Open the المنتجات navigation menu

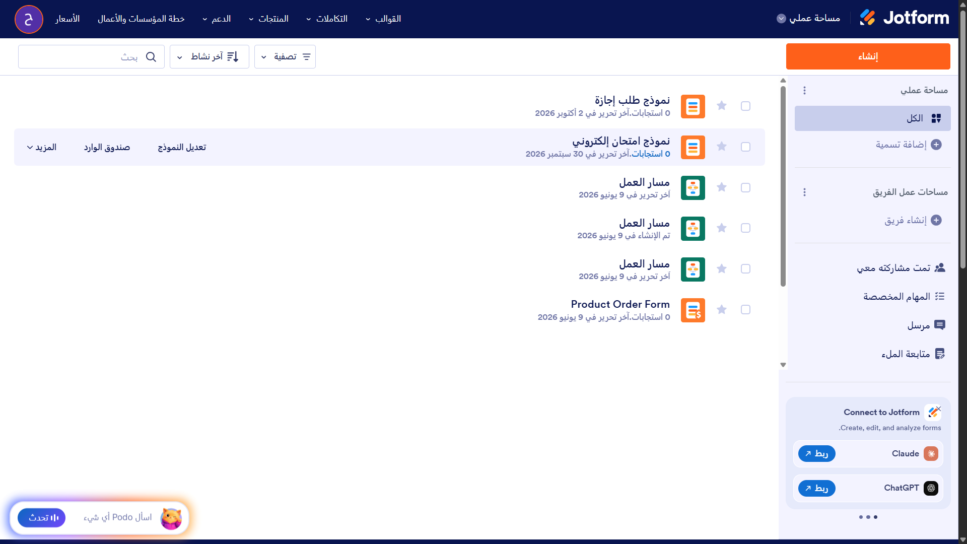tap(268, 19)
